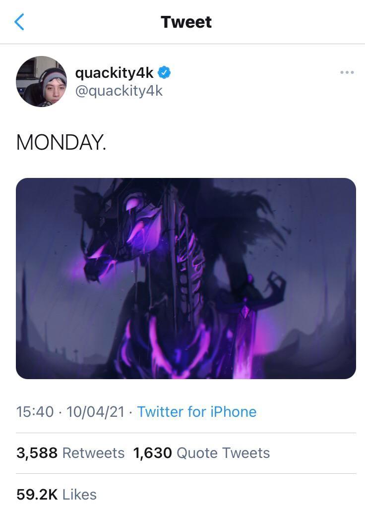Click the word Likes
Viewport: 365px width, 509px height.
click(79, 494)
